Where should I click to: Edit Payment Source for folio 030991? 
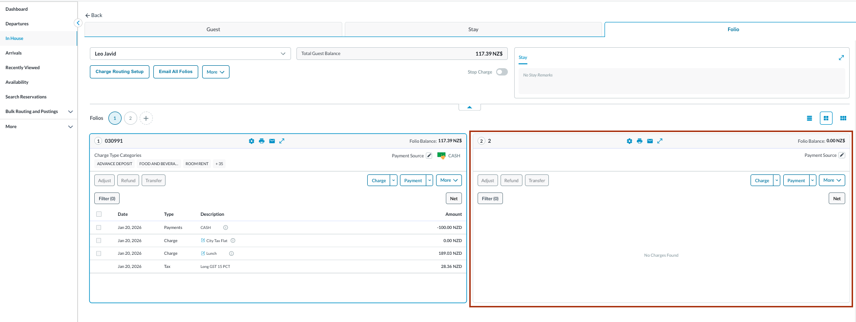[429, 156]
